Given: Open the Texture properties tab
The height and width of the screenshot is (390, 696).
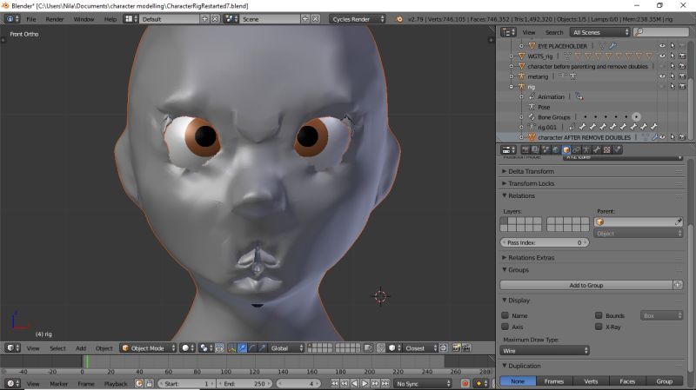Looking at the screenshot, I should (606, 149).
